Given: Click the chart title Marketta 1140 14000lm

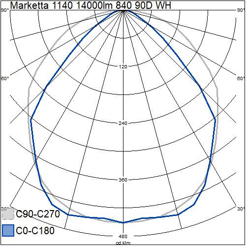Looking at the screenshot, I should point(91,5).
